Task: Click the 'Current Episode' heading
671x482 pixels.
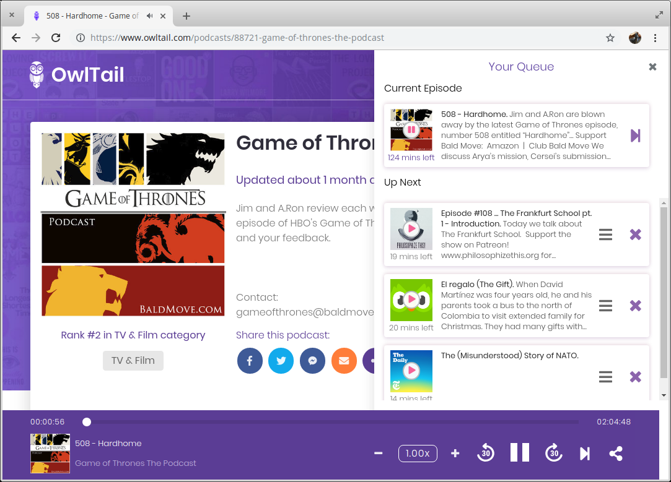Action: point(423,88)
